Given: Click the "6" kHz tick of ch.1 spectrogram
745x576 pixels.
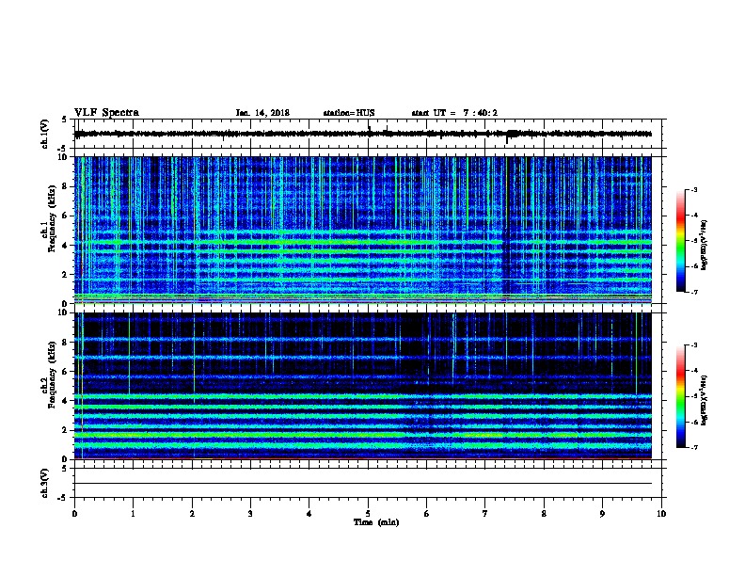Looking at the screenshot, I should 67,216.
